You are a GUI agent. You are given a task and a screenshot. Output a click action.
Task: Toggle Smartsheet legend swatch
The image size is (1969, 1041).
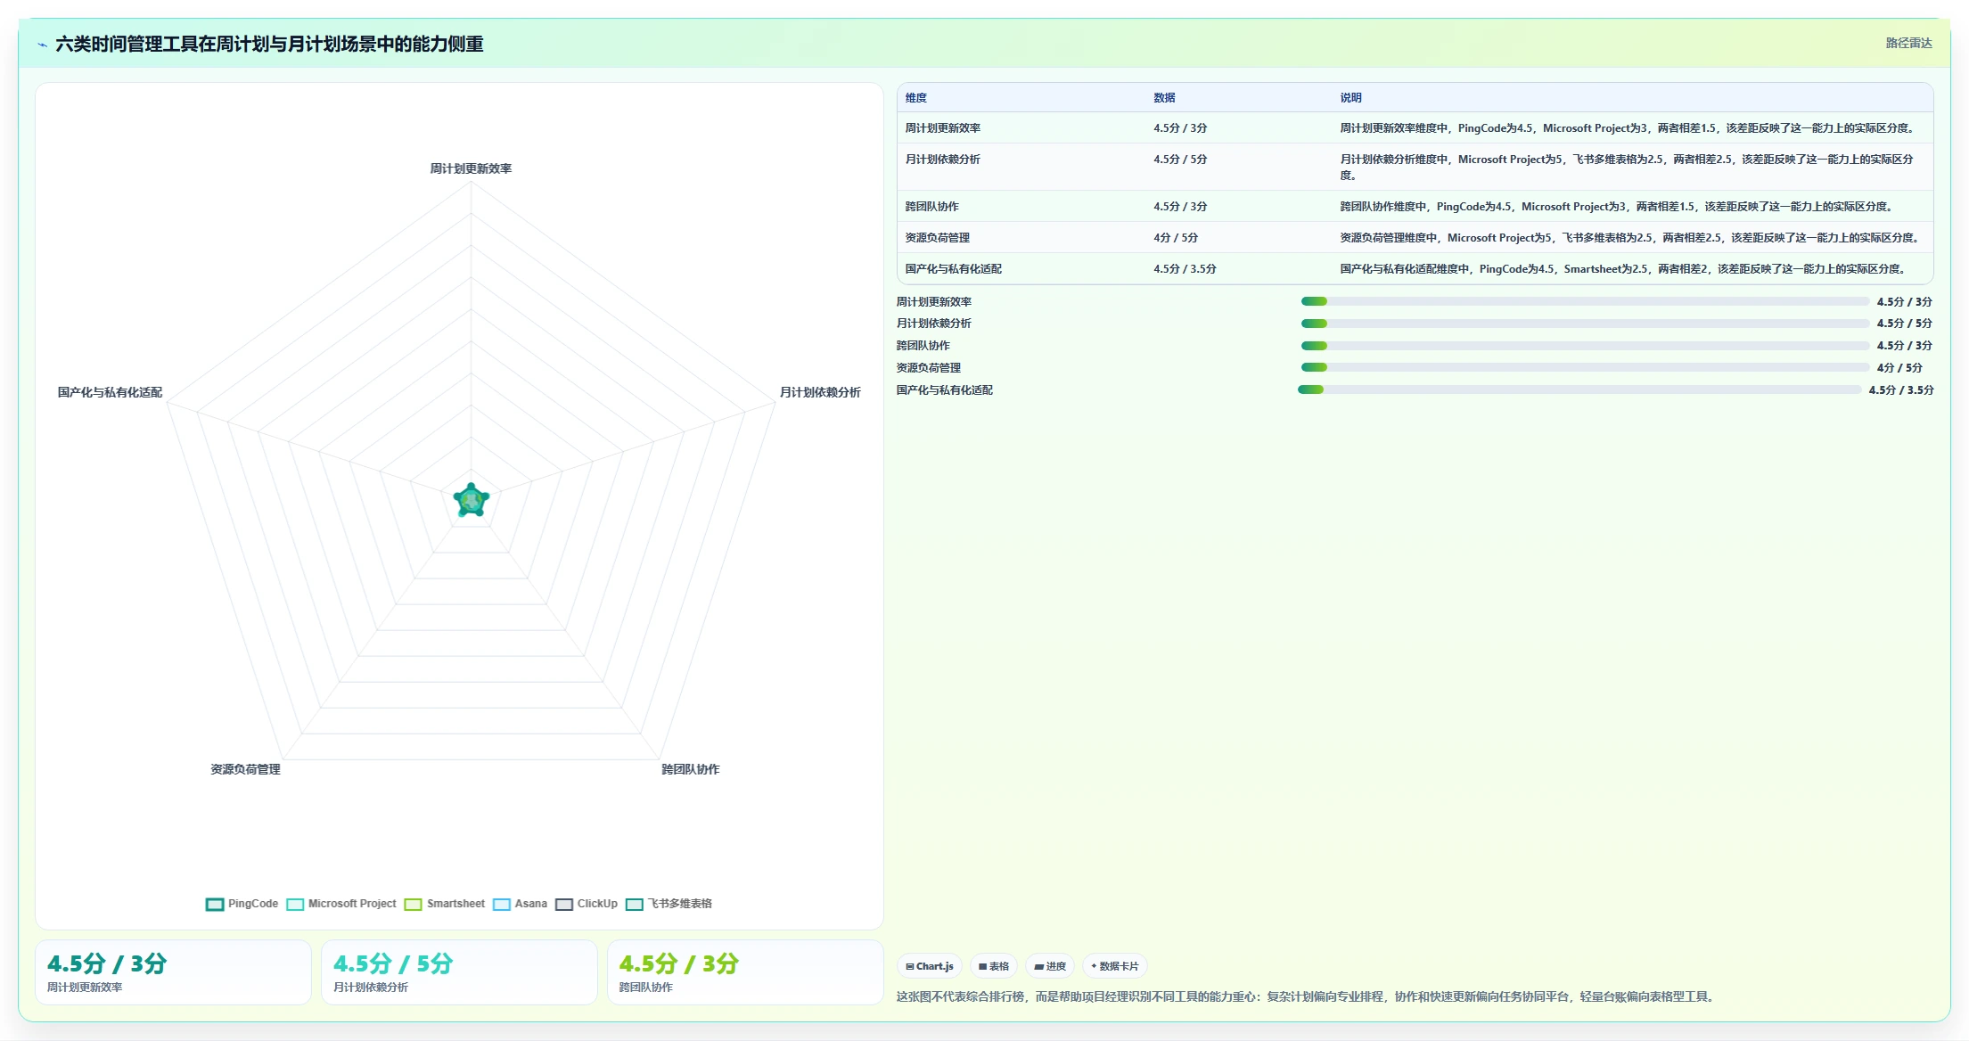coord(414,904)
